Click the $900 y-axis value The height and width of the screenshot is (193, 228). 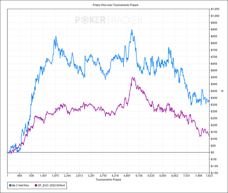(214, 29)
